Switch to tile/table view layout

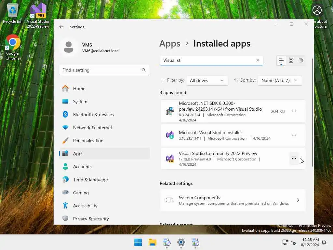[300, 61]
